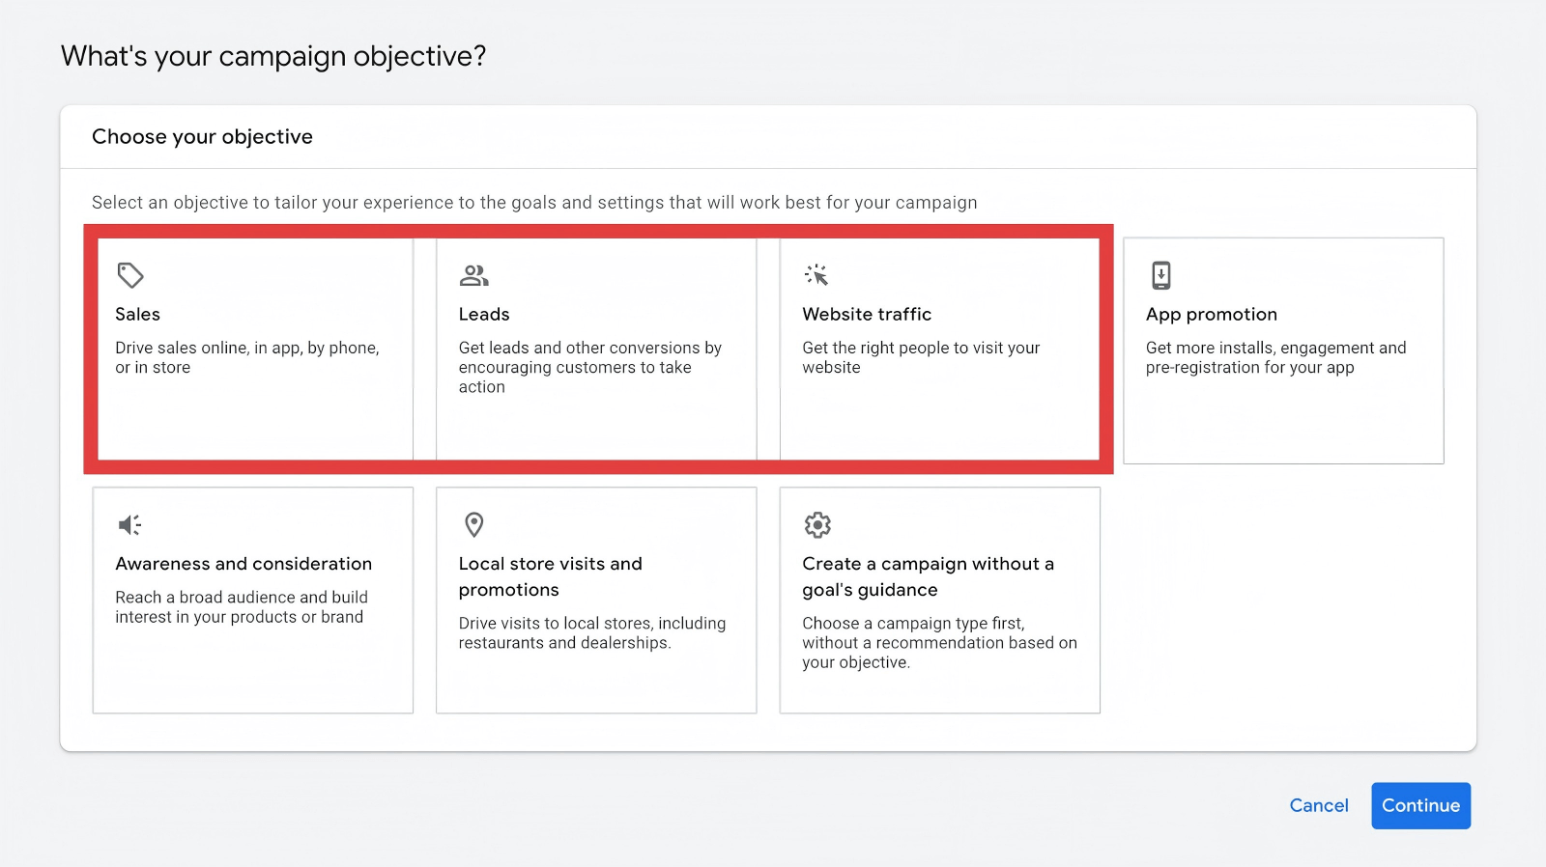Pick Create a campaign without a goal's guidance heading

[x=928, y=576]
